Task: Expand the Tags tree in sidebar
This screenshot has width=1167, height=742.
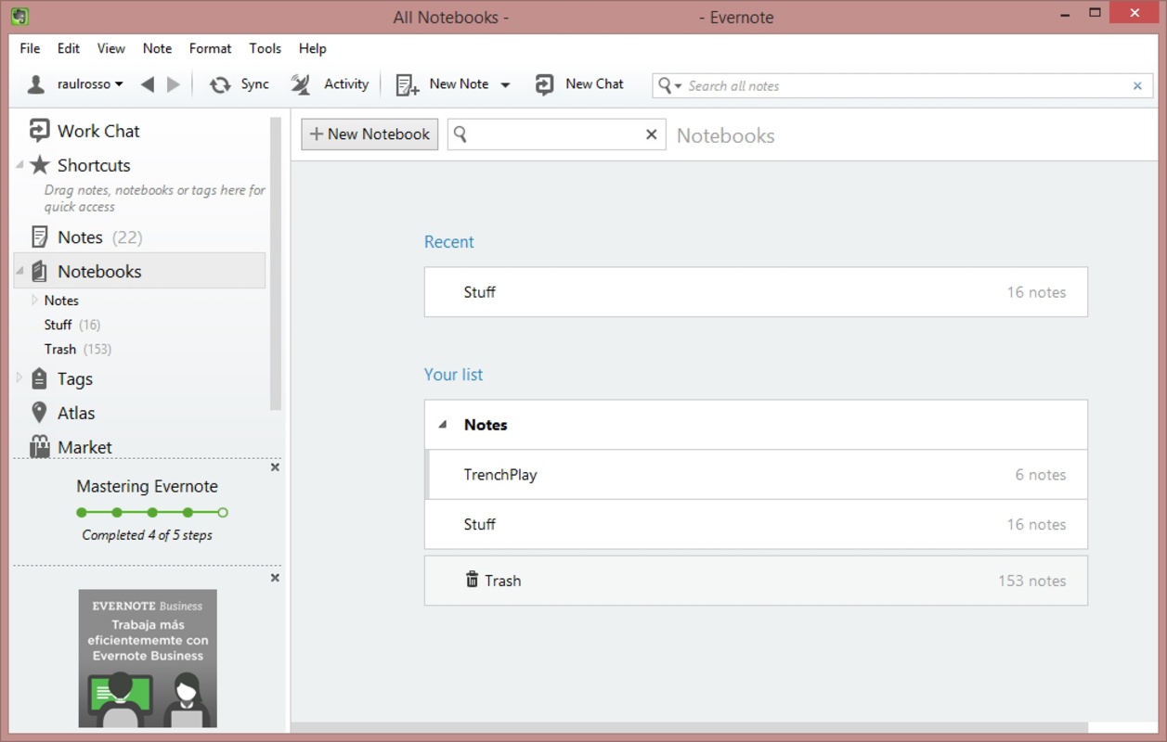Action: click(x=19, y=377)
